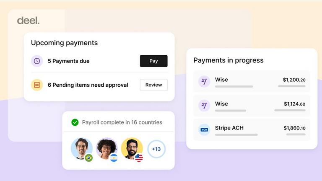Click the second Wise logo icon
Image resolution: width=322 pixels, height=181 pixels.
tap(204, 106)
